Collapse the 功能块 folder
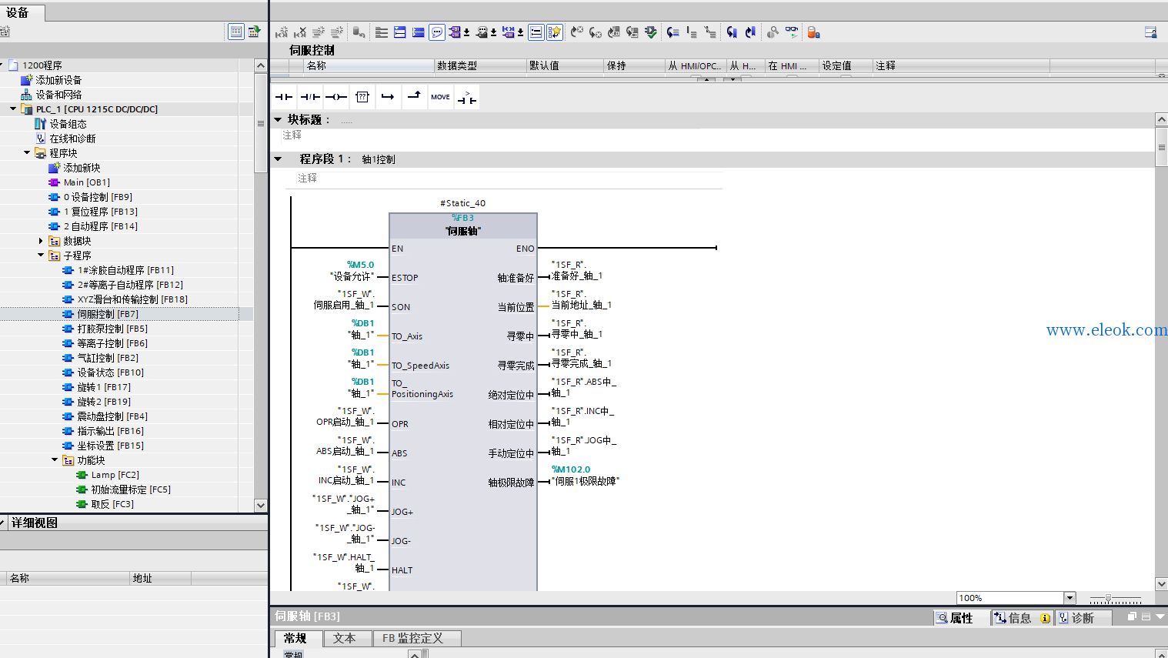The image size is (1168, 658). [55, 460]
